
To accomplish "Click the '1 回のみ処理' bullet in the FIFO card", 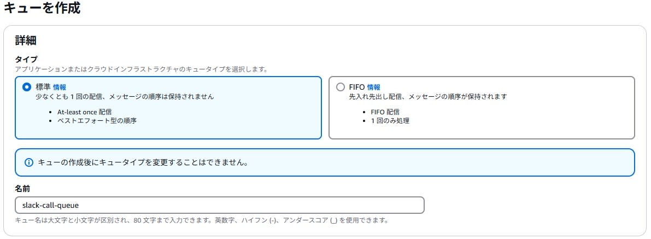I will [x=390, y=121].
